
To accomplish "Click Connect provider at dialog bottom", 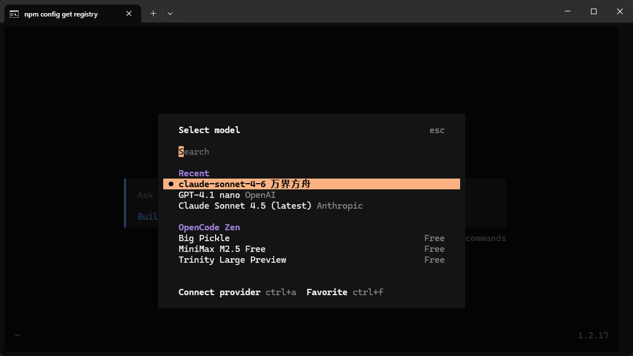I will point(220,292).
